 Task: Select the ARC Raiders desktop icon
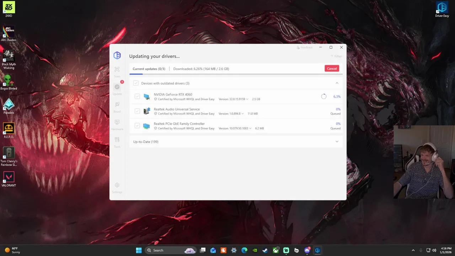pos(9,34)
